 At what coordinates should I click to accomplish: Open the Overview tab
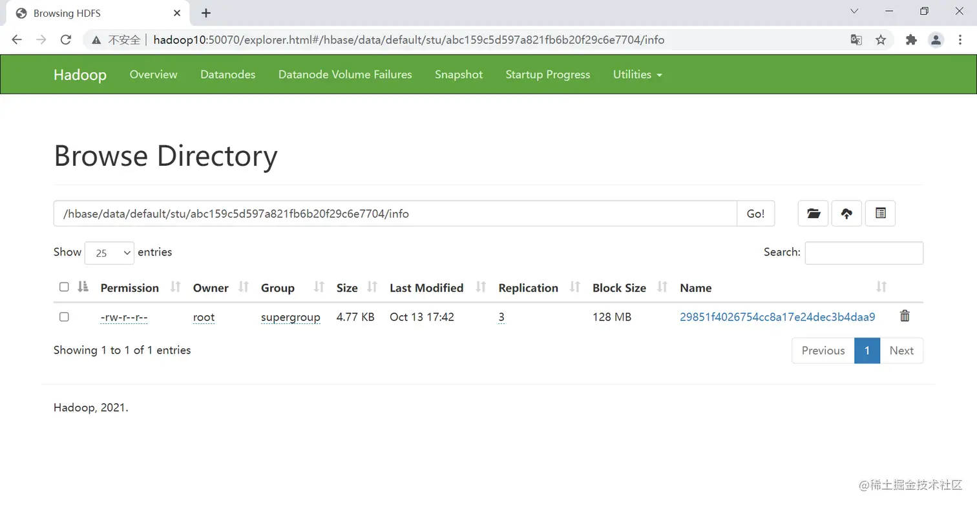click(153, 74)
